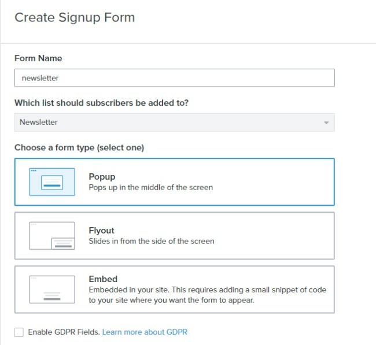376x345 pixels.
Task: Click the Flyout form type icon
Action: pyautogui.click(x=52, y=235)
